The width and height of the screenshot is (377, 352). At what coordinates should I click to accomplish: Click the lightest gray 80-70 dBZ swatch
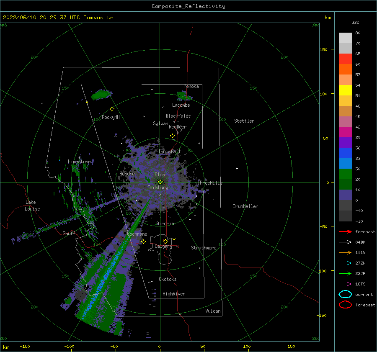click(345, 38)
